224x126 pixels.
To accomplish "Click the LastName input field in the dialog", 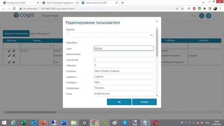I will pos(124,77).
